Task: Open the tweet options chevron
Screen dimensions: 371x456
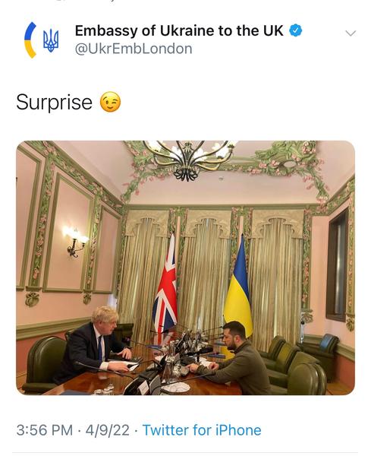Action: coord(351,33)
